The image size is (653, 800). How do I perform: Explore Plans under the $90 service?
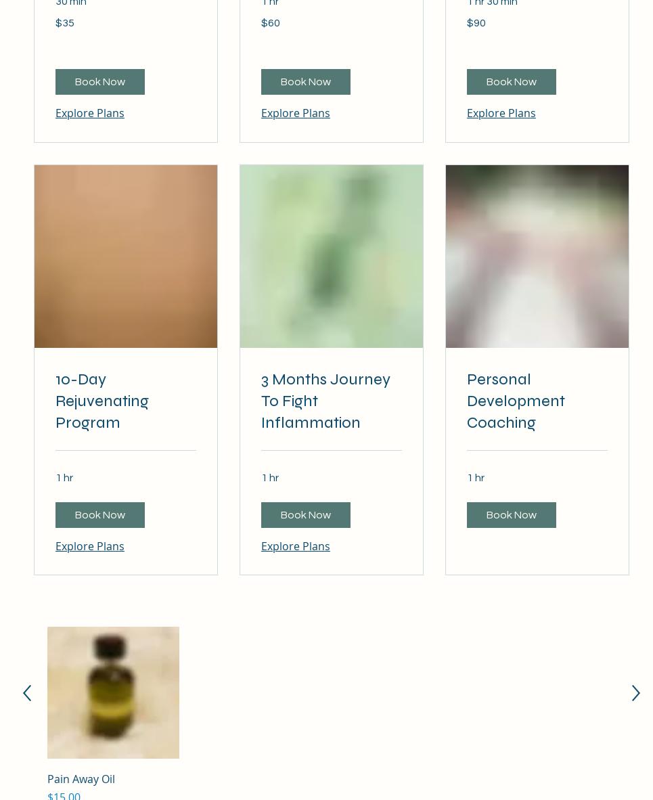(x=501, y=113)
